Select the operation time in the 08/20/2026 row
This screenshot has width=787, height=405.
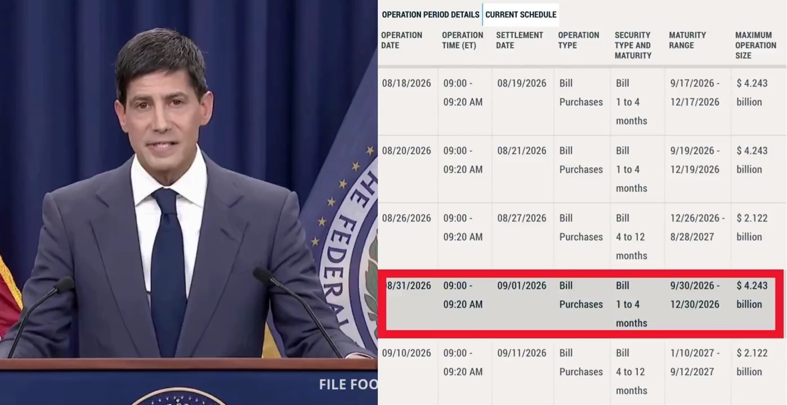(463, 160)
